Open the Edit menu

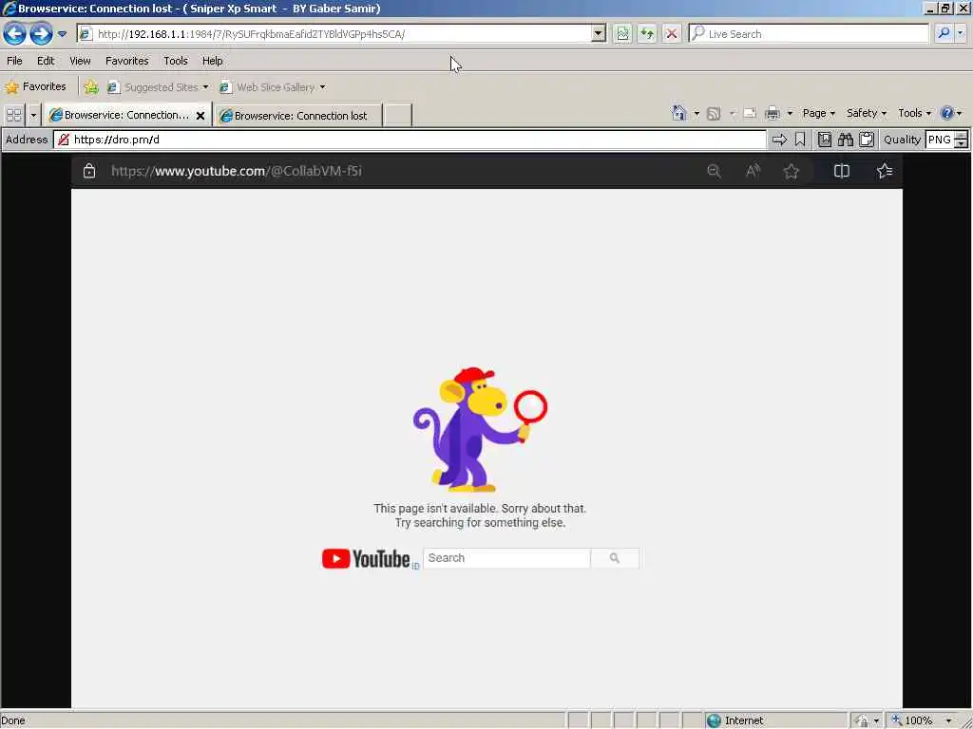pyautogui.click(x=46, y=61)
